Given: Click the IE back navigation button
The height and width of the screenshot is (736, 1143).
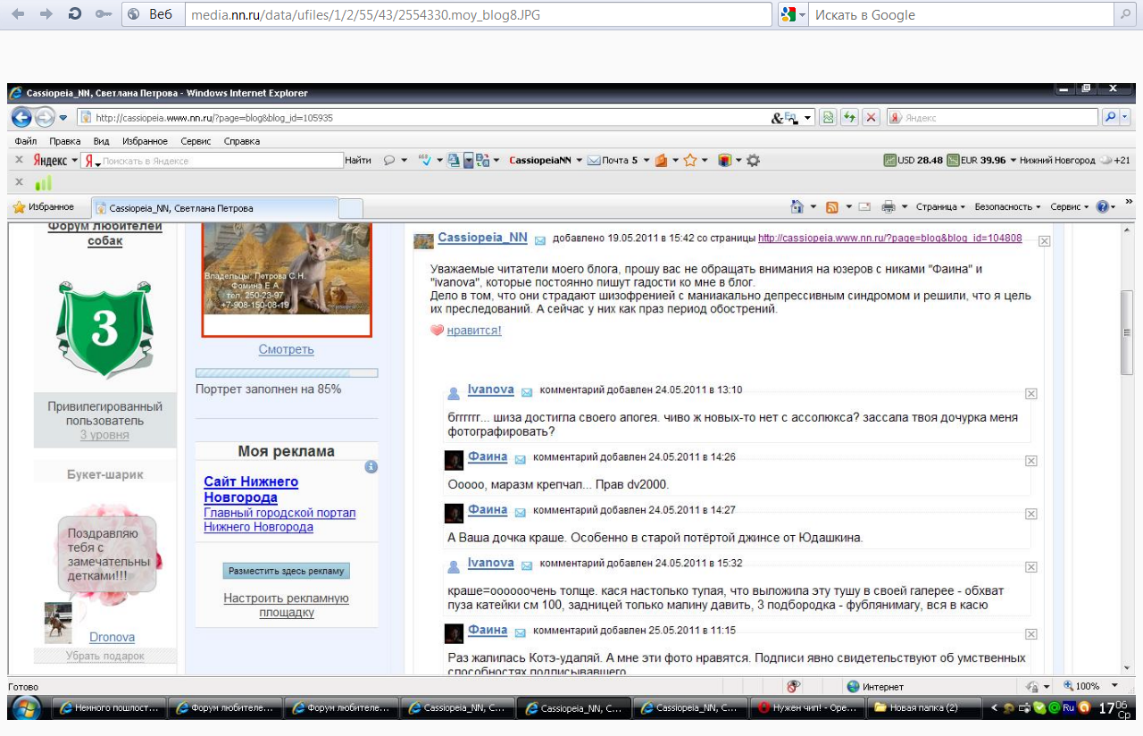Looking at the screenshot, I should click(21, 117).
